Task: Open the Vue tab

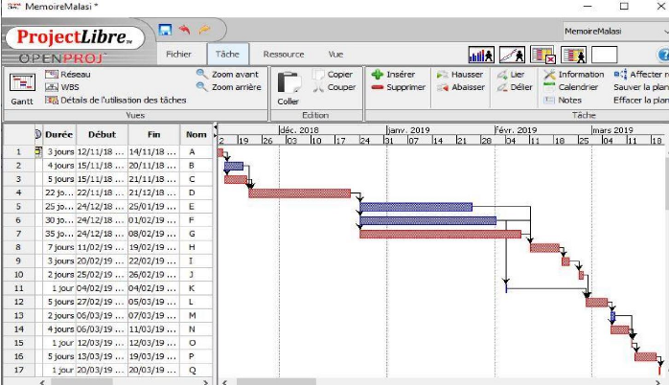Action: pyautogui.click(x=335, y=55)
